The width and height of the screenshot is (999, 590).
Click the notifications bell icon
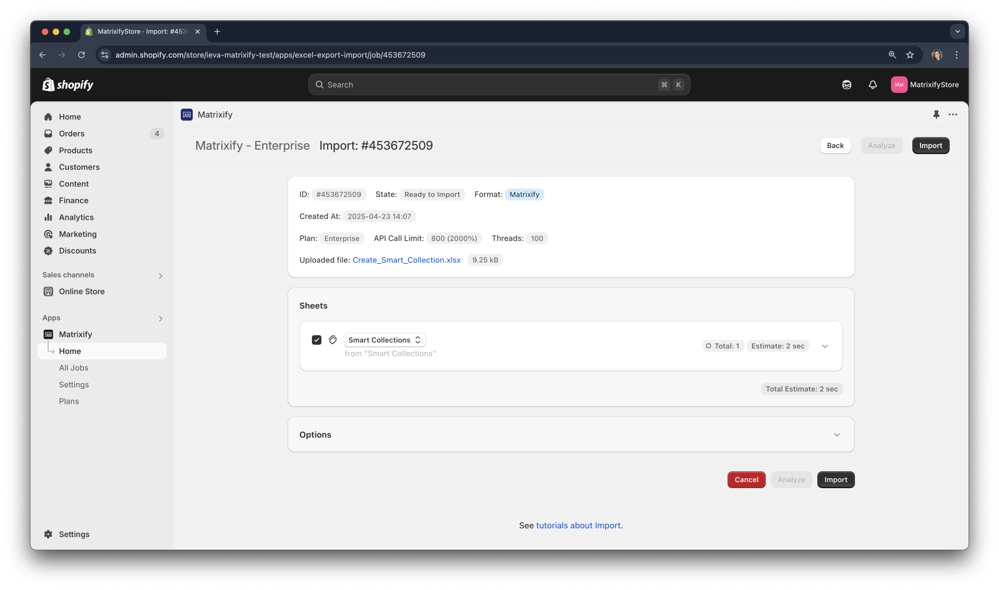click(x=872, y=85)
